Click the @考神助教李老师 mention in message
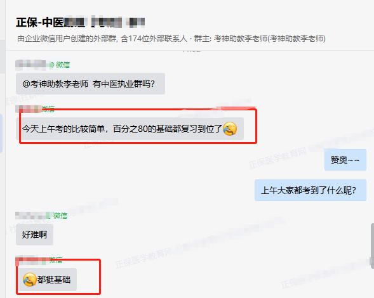374x298 pixels. [55, 84]
